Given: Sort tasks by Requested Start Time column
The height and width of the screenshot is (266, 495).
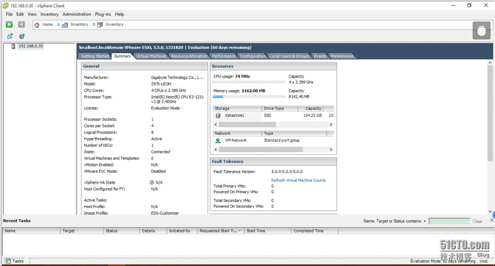Looking at the screenshot, I should [x=221, y=231].
